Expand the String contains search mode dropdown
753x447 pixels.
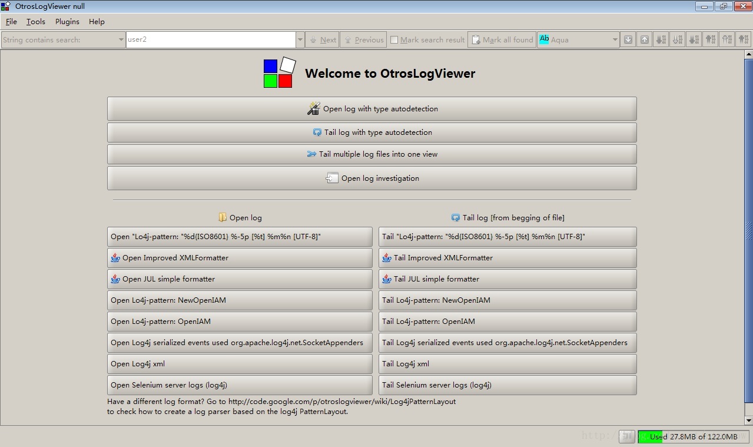pos(121,40)
